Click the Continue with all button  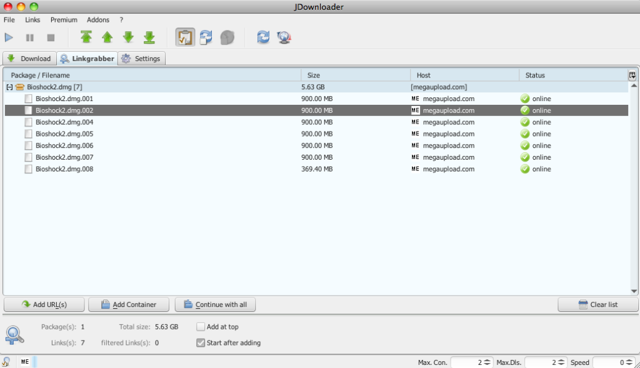tap(215, 304)
